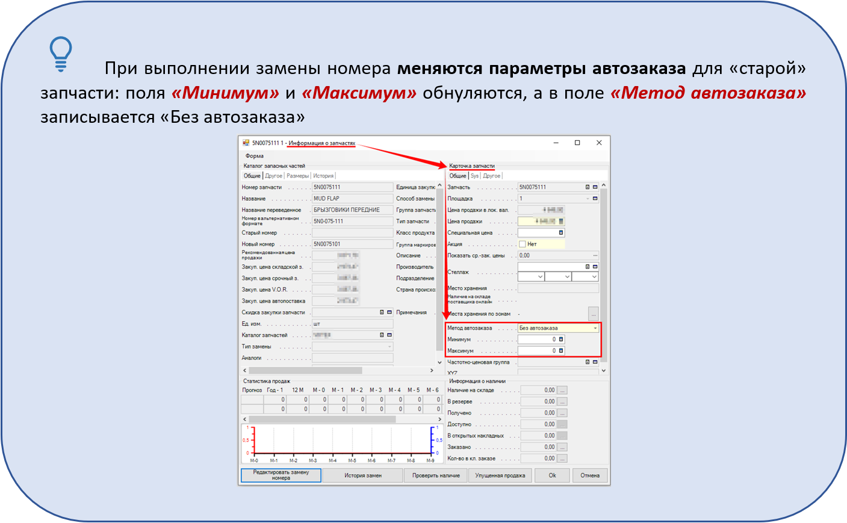Toggle the Акция checkbox
The width and height of the screenshot is (847, 523).
[x=523, y=244]
